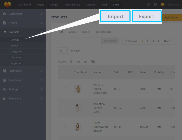Open Brands in the Products submenu
Screen dimensions: 182x140
click(14, 45)
